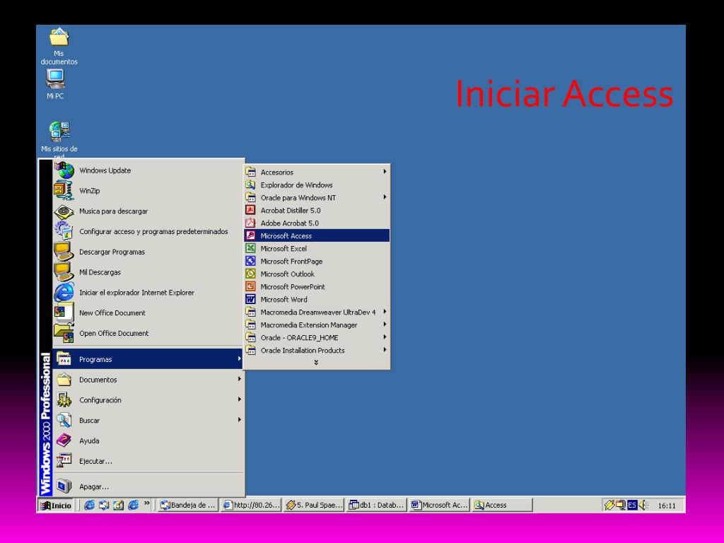Click the Musica para descargar CD icon
Viewport: 724px width, 543px height.
[64, 211]
